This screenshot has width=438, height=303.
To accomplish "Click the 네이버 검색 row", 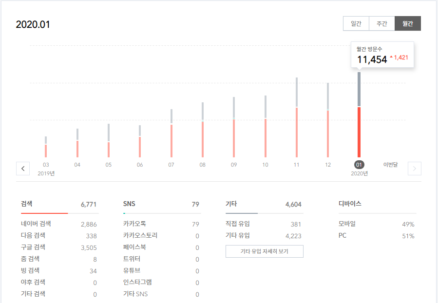I will click(x=58, y=224).
